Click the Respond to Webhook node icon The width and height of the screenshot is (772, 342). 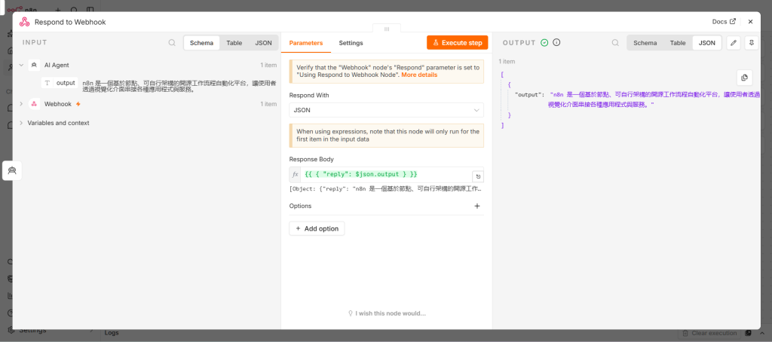click(24, 22)
